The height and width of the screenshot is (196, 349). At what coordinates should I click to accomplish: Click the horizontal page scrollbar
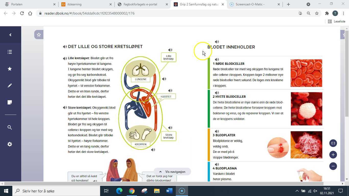[x=164, y=183]
